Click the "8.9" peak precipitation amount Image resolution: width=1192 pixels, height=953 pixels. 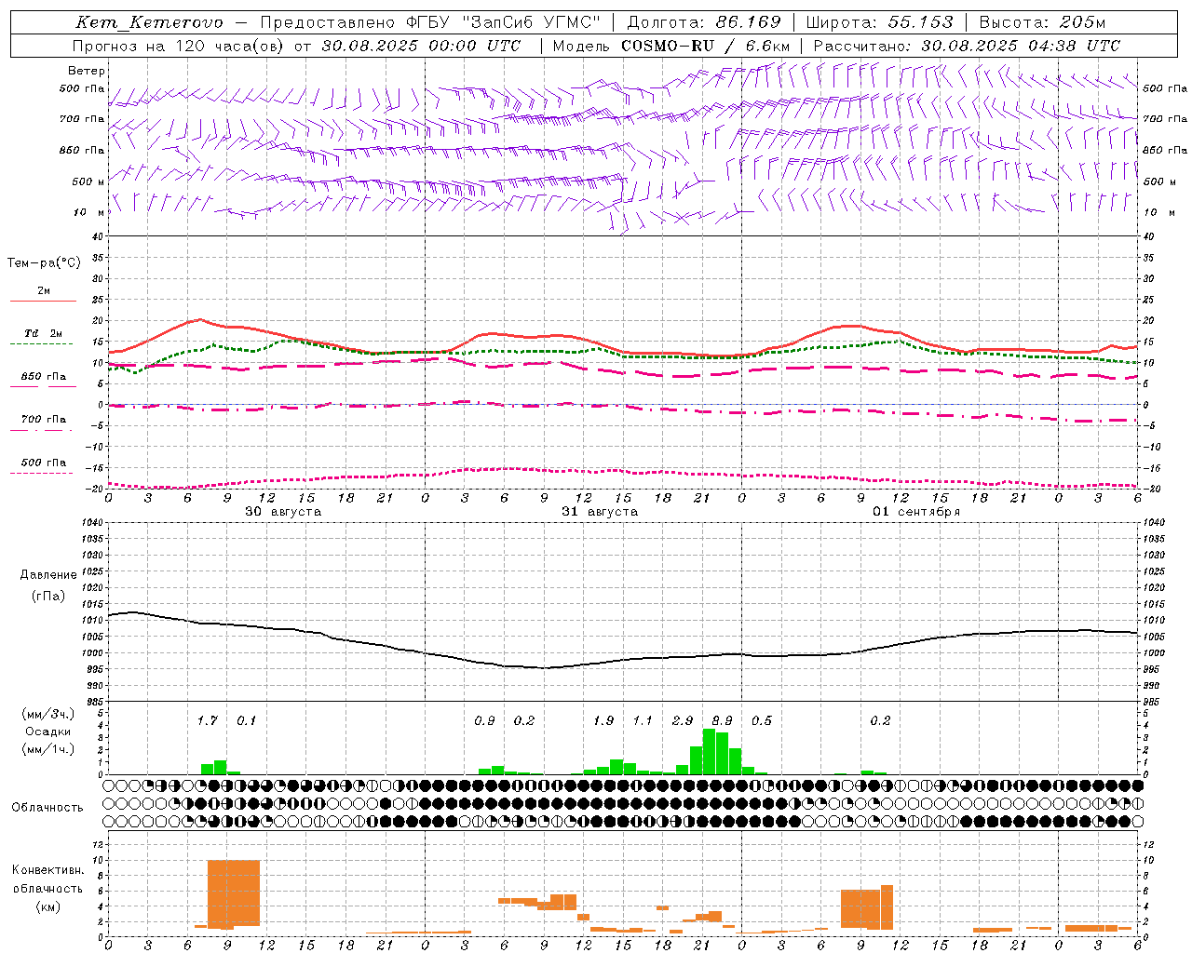(722, 720)
